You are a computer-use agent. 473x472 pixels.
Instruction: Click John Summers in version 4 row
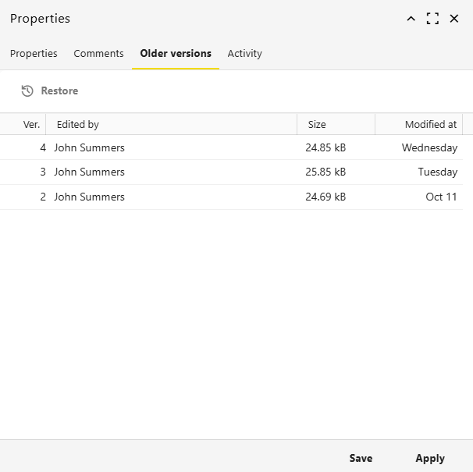[x=89, y=147]
